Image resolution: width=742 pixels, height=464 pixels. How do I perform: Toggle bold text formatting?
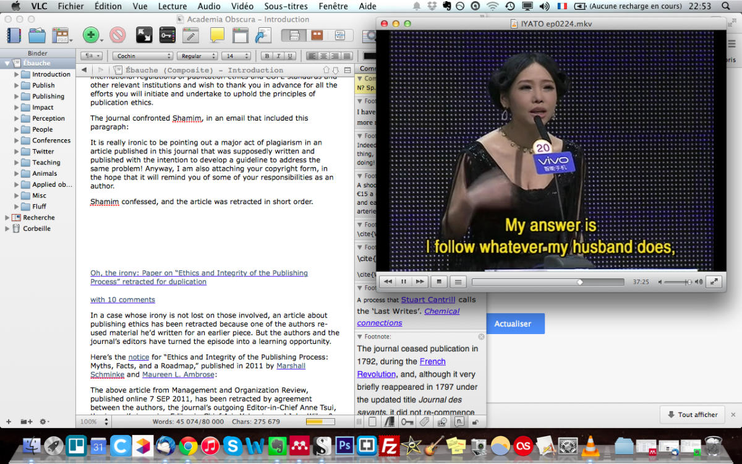[266, 56]
